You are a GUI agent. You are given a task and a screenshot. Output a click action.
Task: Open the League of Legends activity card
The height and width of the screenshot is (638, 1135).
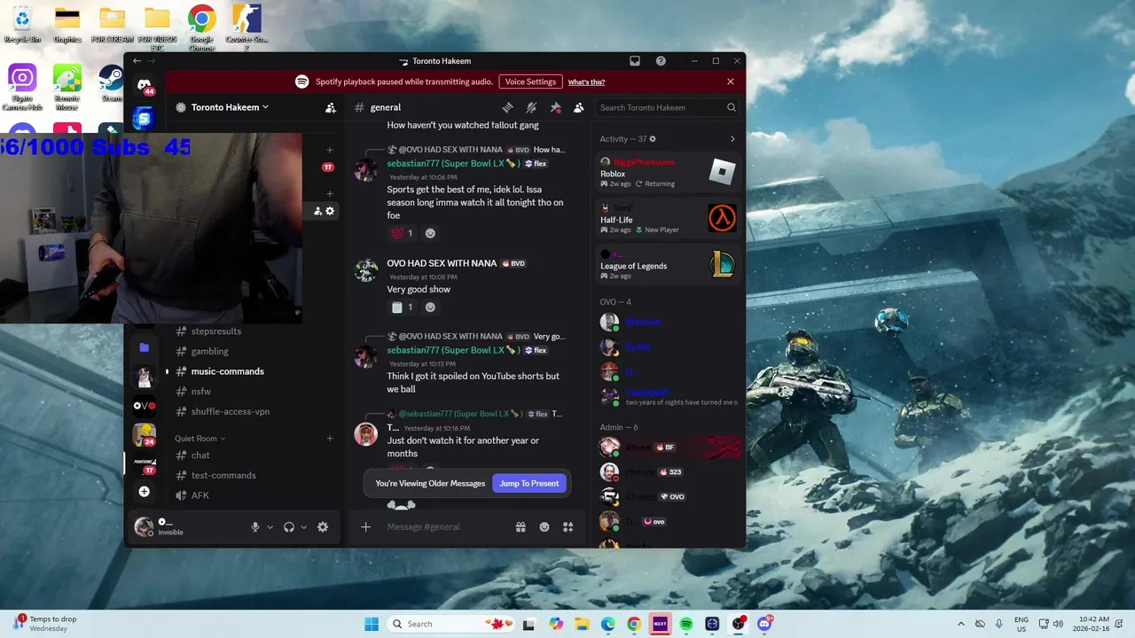[x=669, y=265]
